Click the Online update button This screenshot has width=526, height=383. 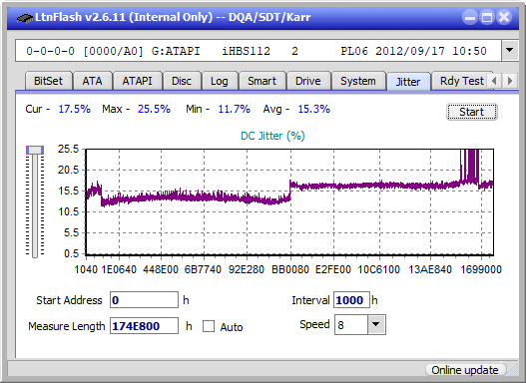(x=465, y=370)
